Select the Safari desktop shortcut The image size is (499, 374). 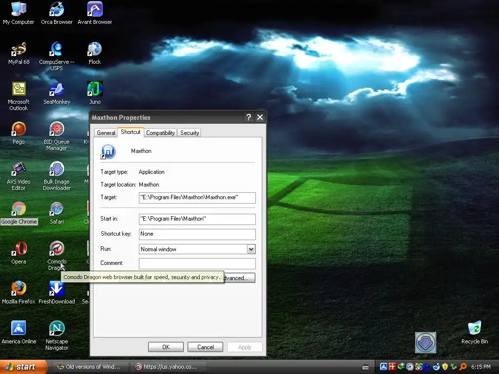click(57, 213)
